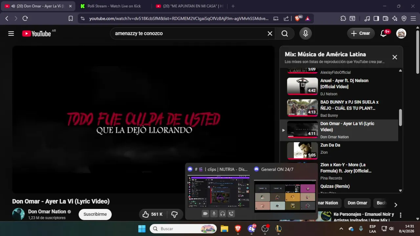
Task: Open browser extensions puzzle icon
Action: 343,19
